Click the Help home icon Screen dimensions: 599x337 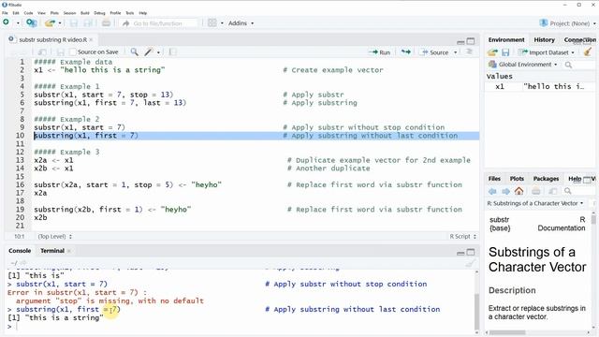519,191
